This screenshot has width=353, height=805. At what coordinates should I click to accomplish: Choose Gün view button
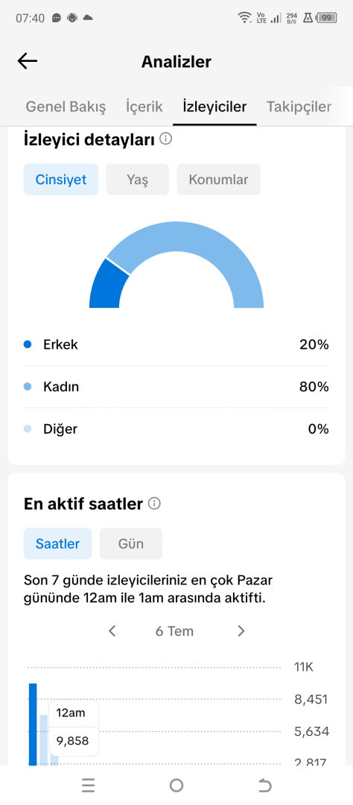(131, 543)
